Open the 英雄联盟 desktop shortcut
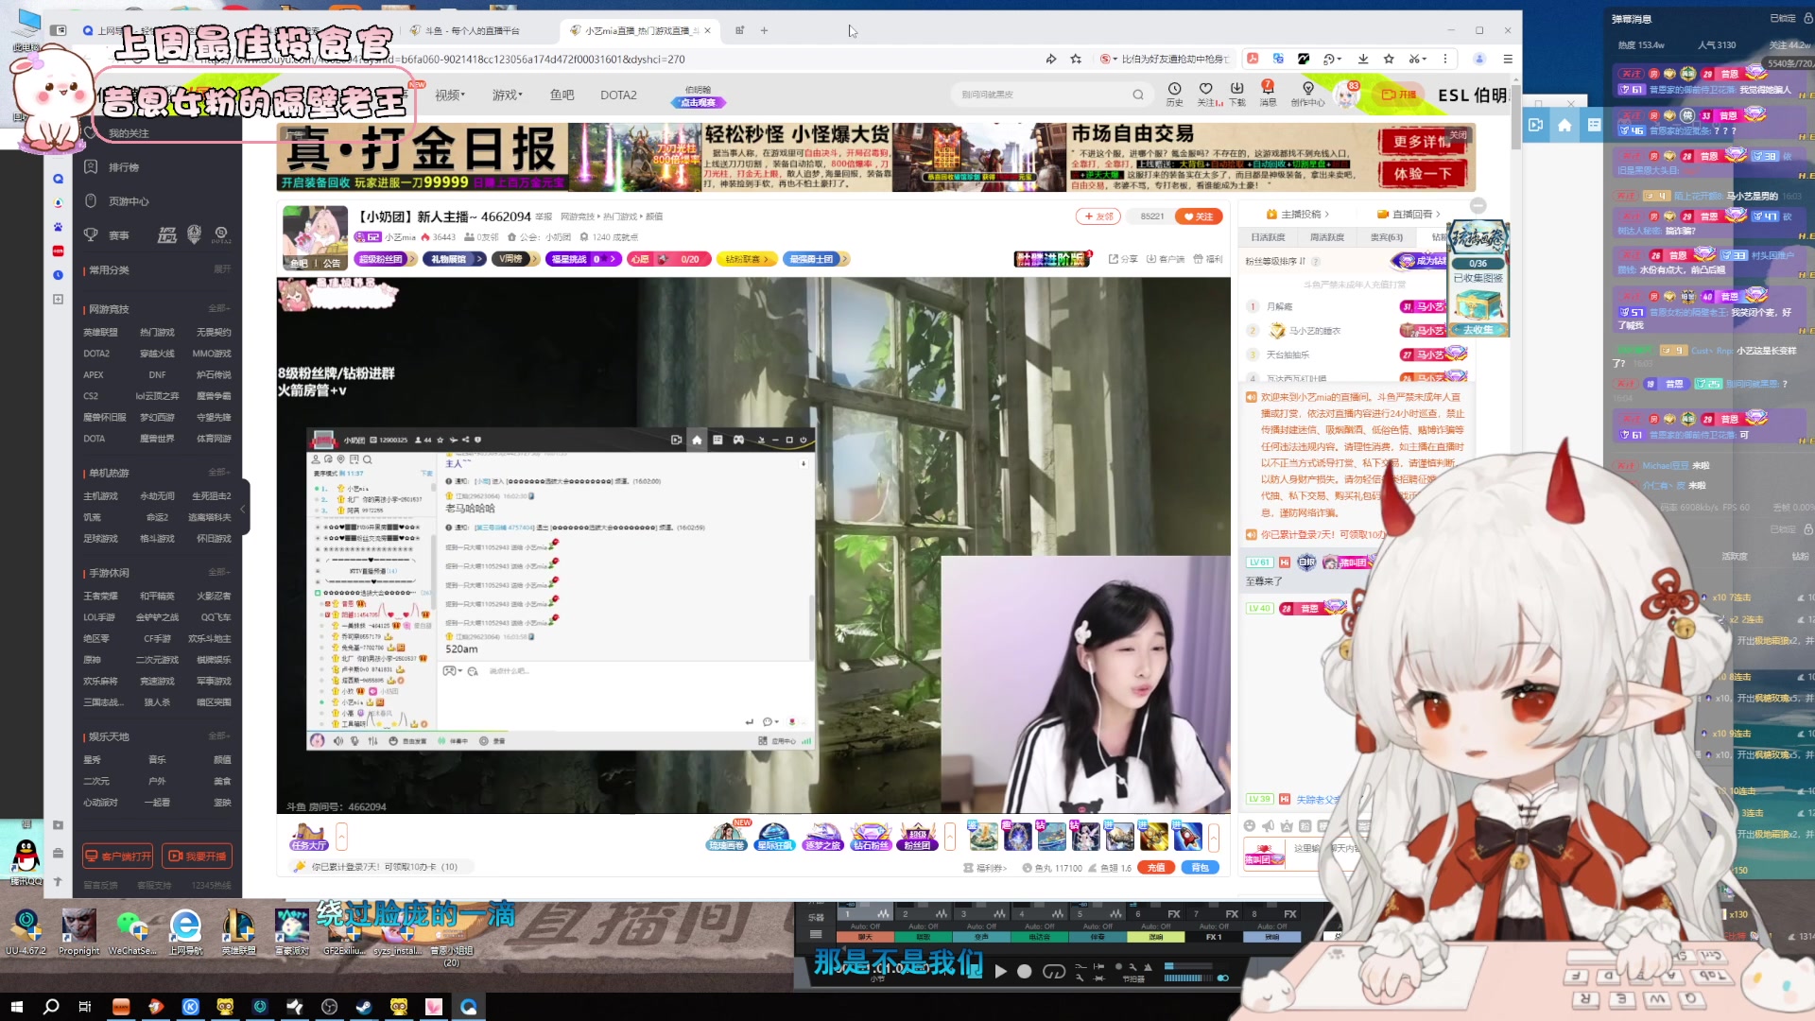This screenshot has height=1021, width=1815. 238,931
